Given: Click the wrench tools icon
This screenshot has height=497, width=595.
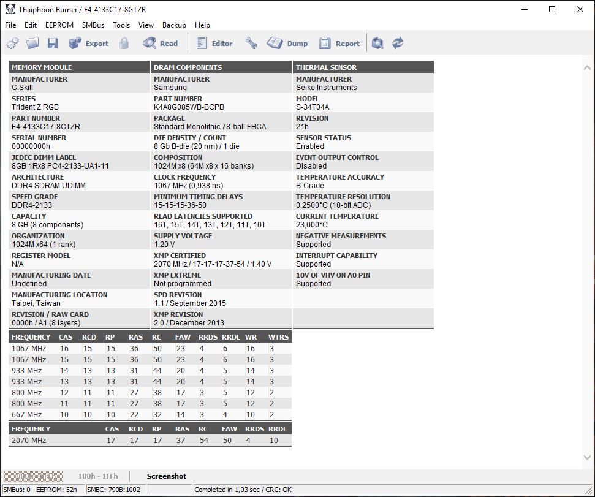Looking at the screenshot, I should pyautogui.click(x=251, y=43).
